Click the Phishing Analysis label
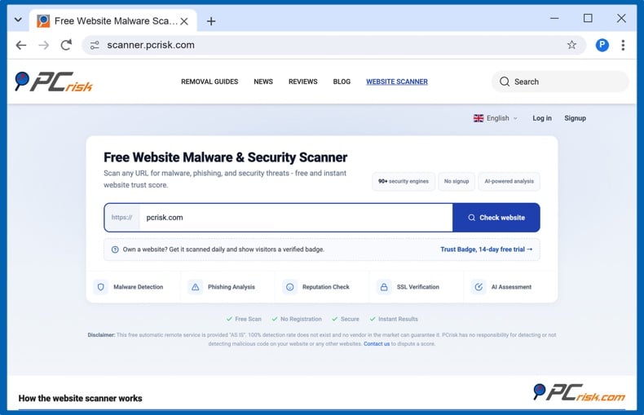Image resolution: width=644 pixels, height=415 pixels. click(232, 287)
